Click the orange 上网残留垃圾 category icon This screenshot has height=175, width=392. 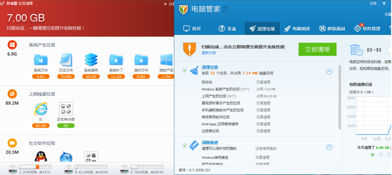click(x=12, y=94)
